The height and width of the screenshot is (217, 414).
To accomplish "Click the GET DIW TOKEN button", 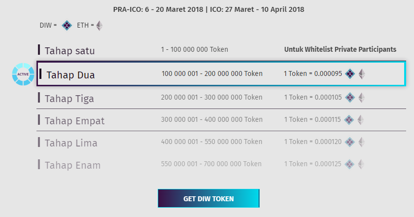I will pos(208,198).
